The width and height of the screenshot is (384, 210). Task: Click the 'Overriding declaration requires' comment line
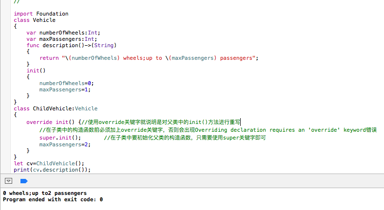pos(208,130)
